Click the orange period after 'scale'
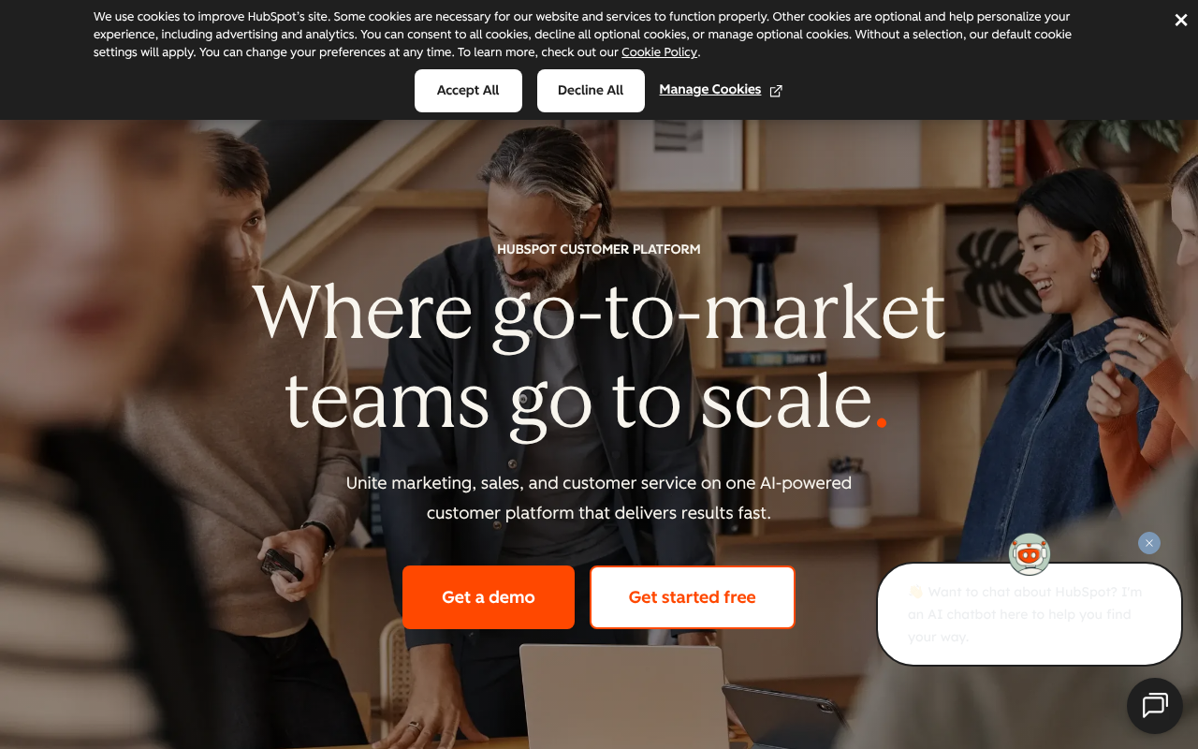Image resolution: width=1198 pixels, height=749 pixels. click(x=881, y=423)
